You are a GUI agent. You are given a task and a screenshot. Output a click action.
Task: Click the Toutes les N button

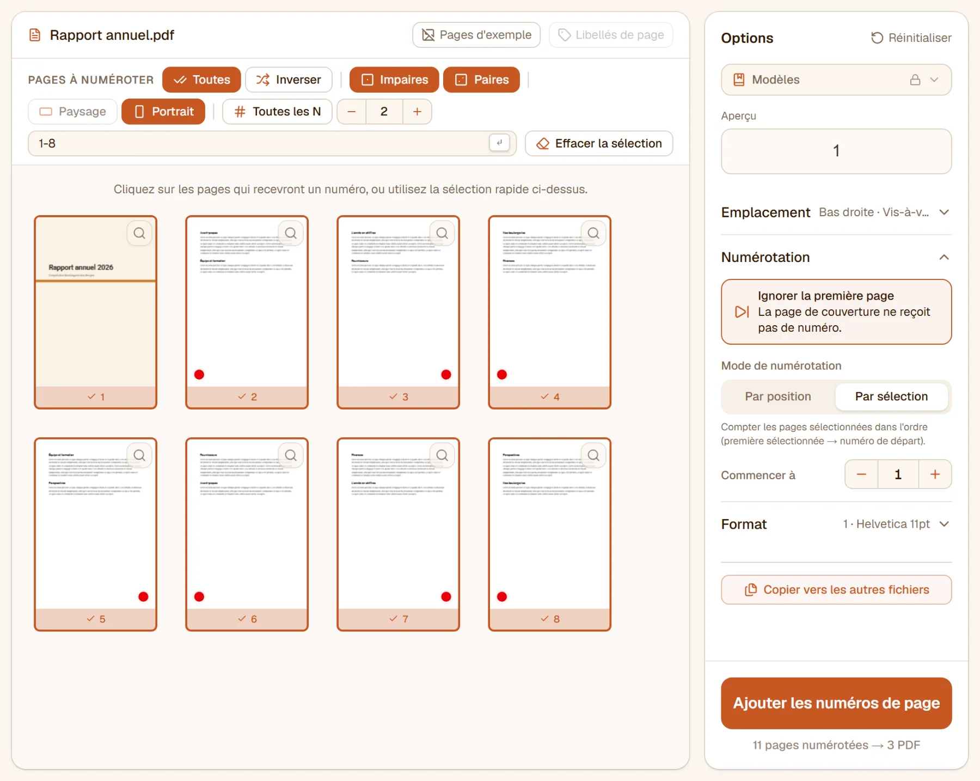(x=277, y=112)
